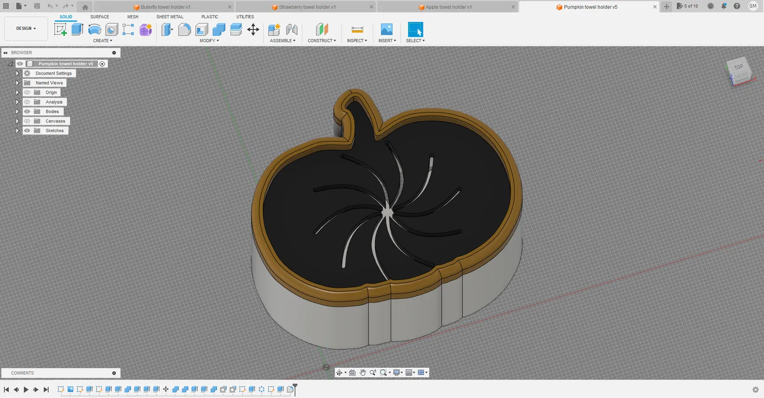Open the MODIFY dropdown menu
The height and width of the screenshot is (398, 764).
point(209,41)
